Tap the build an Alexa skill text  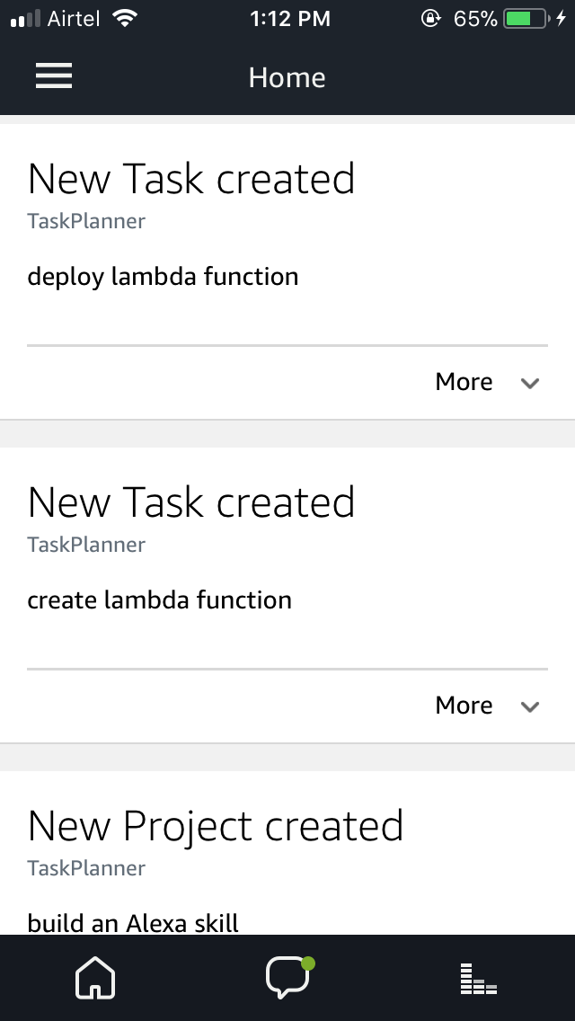[133, 922]
